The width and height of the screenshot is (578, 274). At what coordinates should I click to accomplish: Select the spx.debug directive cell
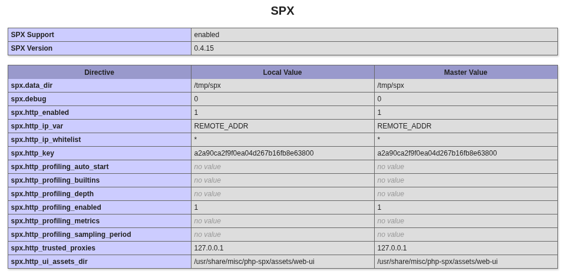[x=28, y=99]
